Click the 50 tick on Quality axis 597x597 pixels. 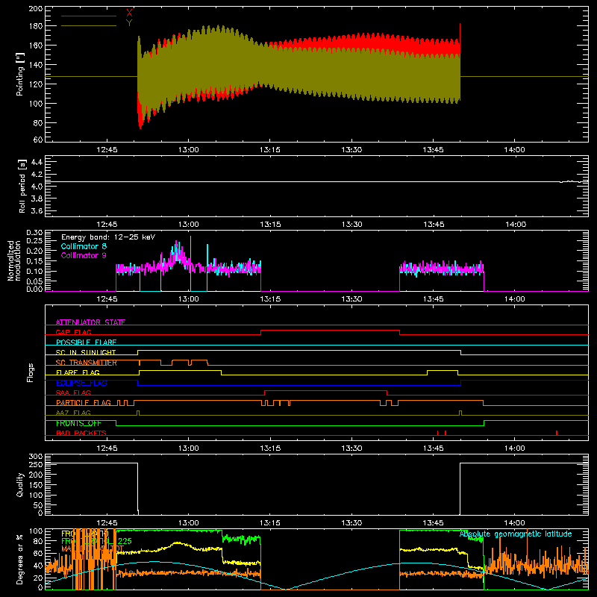click(39, 505)
